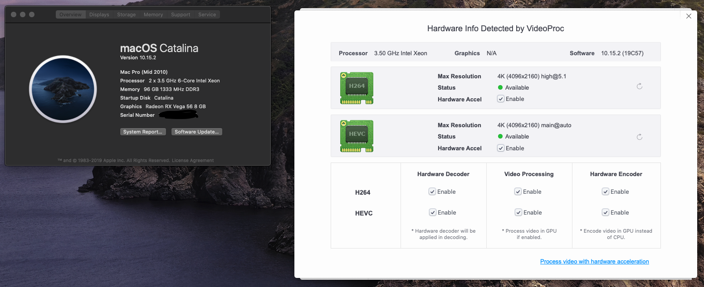Open Process video with hardware acceleration link
Image resolution: width=704 pixels, height=287 pixels.
tap(594, 261)
